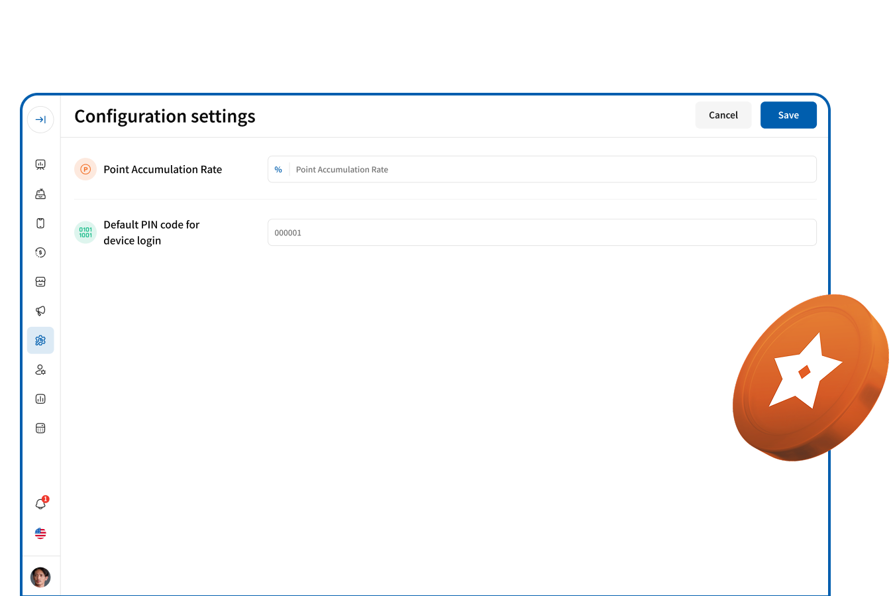This screenshot has width=893, height=596.
Task: Open the bar chart reports icon
Action: point(40,399)
